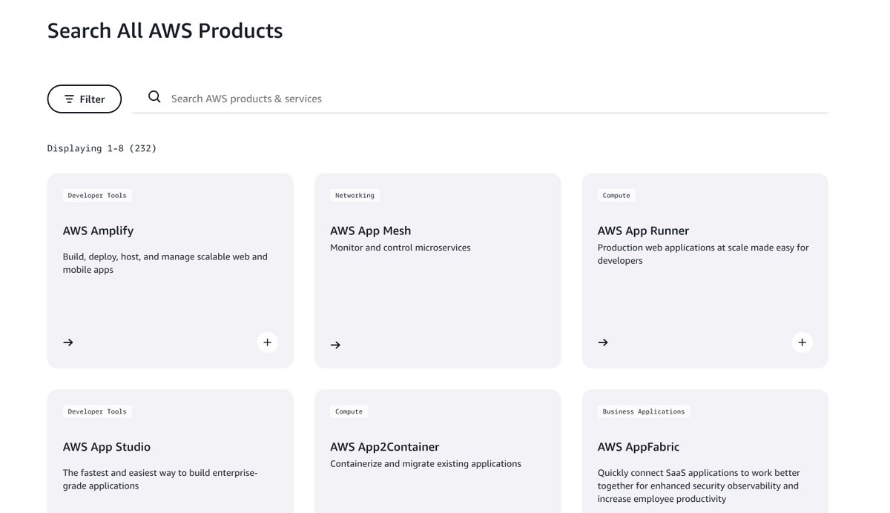This screenshot has width=890, height=513.
Task: Click the arrow icon on AWS Amplify card
Action: [68, 342]
